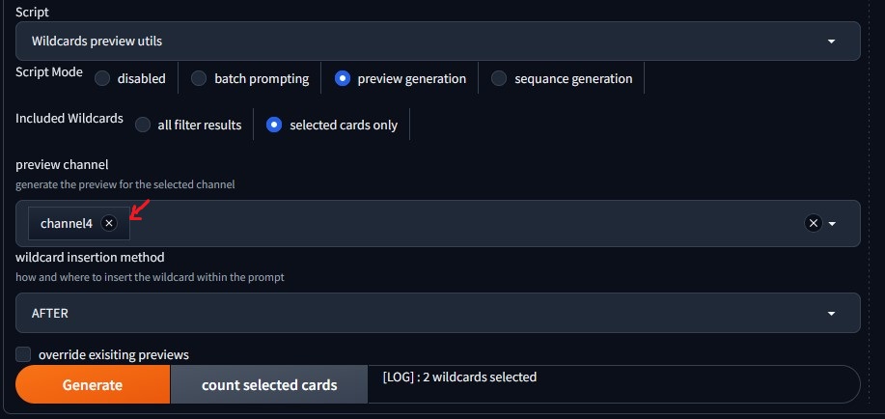This screenshot has height=419, width=885.
Task: Click empty area of preview channel field
Action: (x=463, y=223)
